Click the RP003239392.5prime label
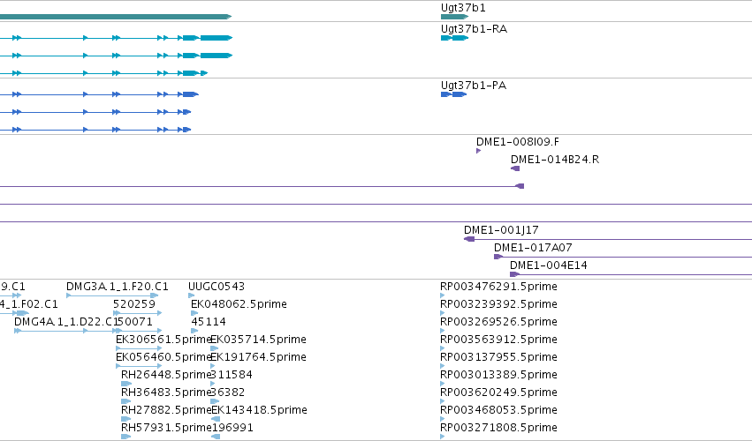 tap(498, 304)
